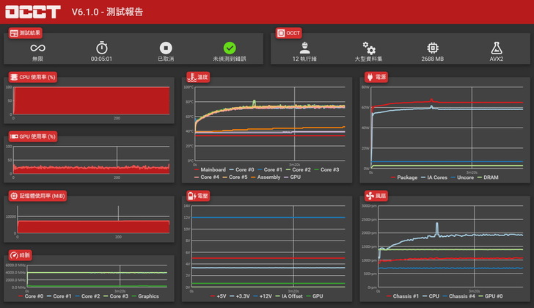Toggle Chassis #1 series in fan legend
Screen dimensions: 534x308
[403, 296]
